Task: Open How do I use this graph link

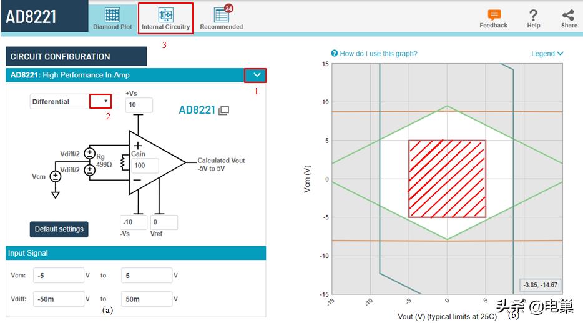Action: 378,54
